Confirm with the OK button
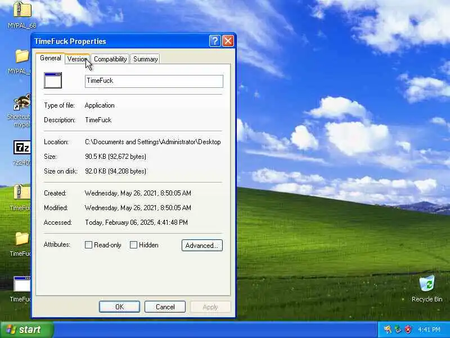450x338 pixels. 119,306
